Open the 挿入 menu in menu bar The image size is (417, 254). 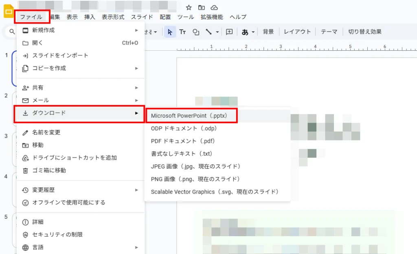click(x=90, y=17)
